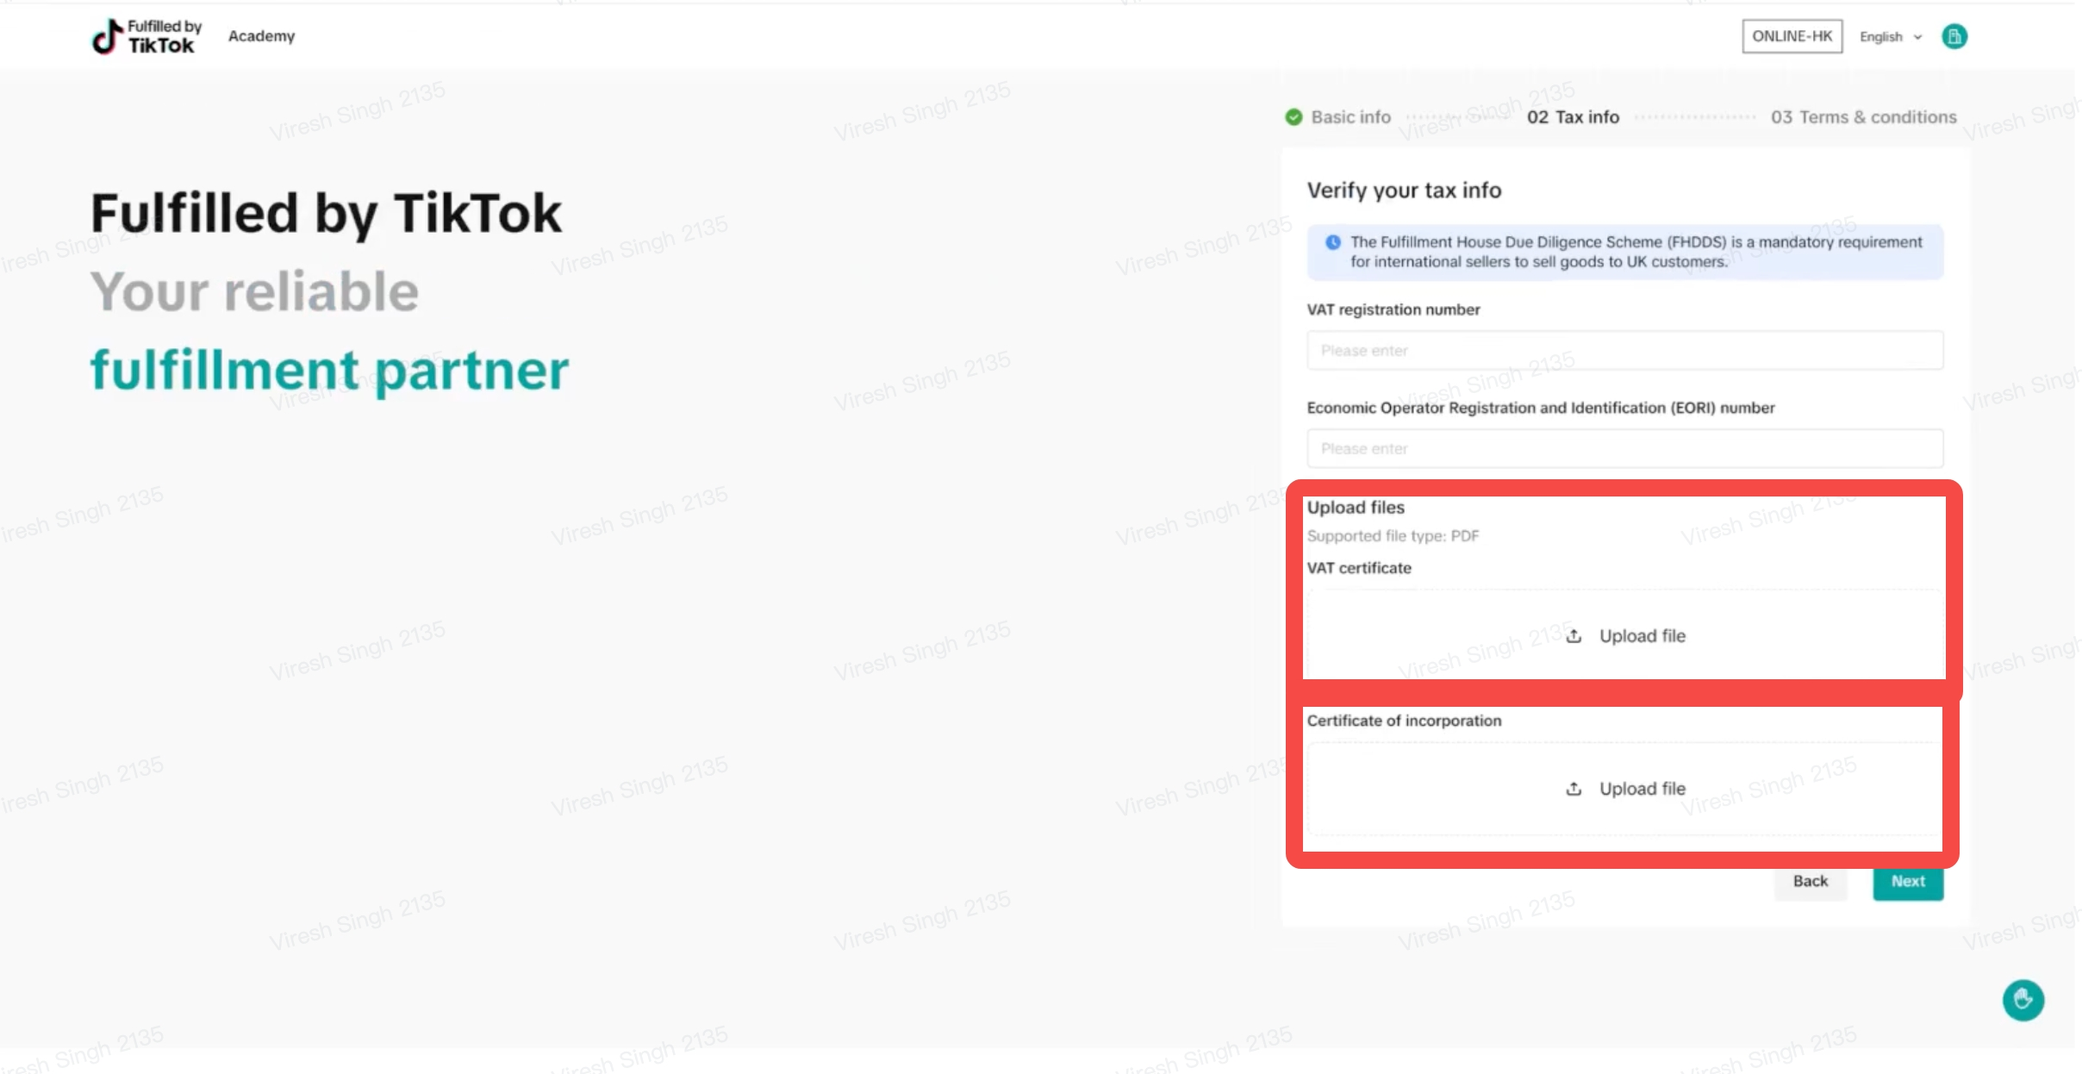Viewport: 2082px width, 1074px height.
Task: Click Upload file text for Certificate of incorporation
Action: tap(1642, 789)
